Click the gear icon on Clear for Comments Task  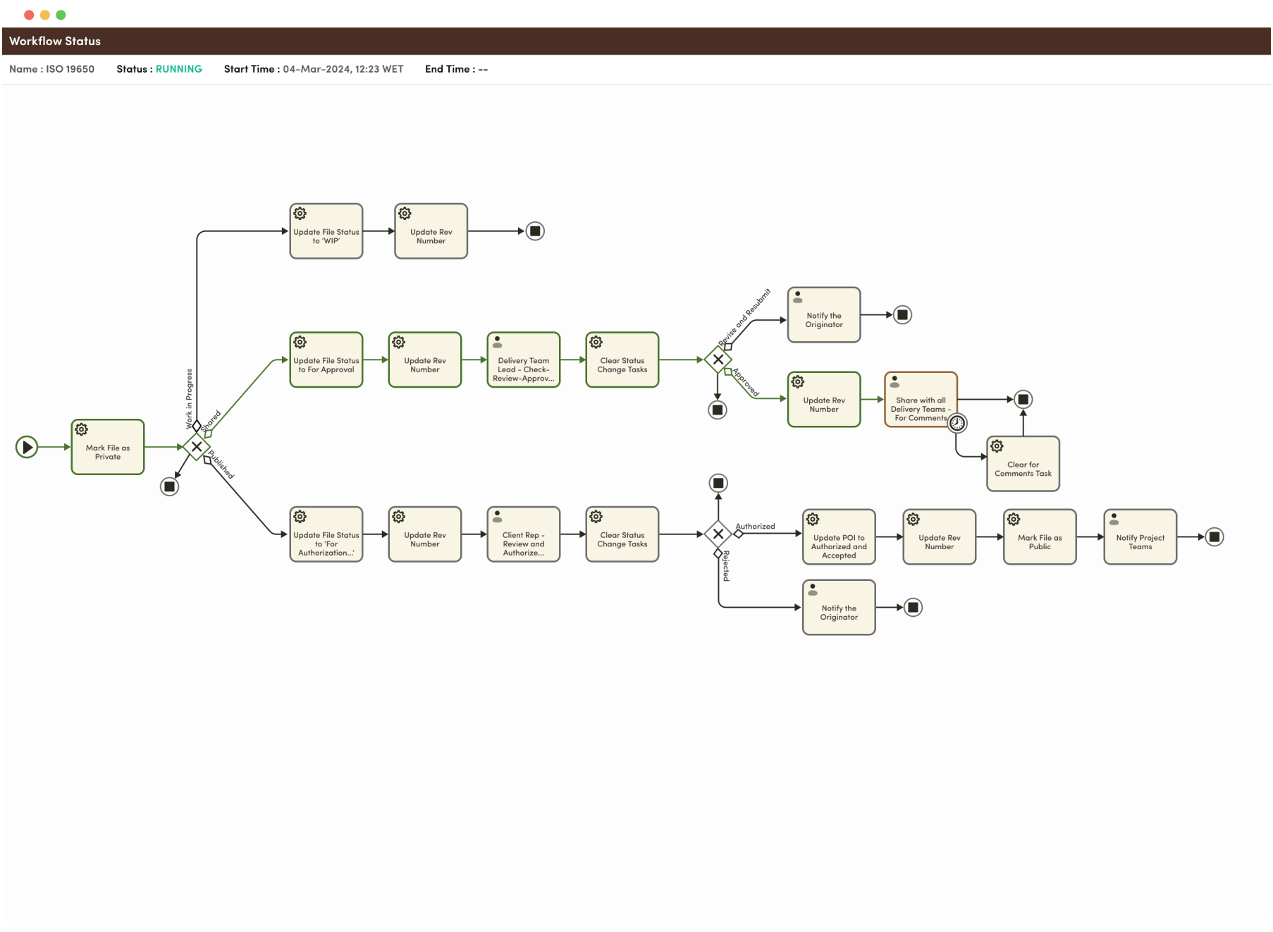(x=997, y=446)
